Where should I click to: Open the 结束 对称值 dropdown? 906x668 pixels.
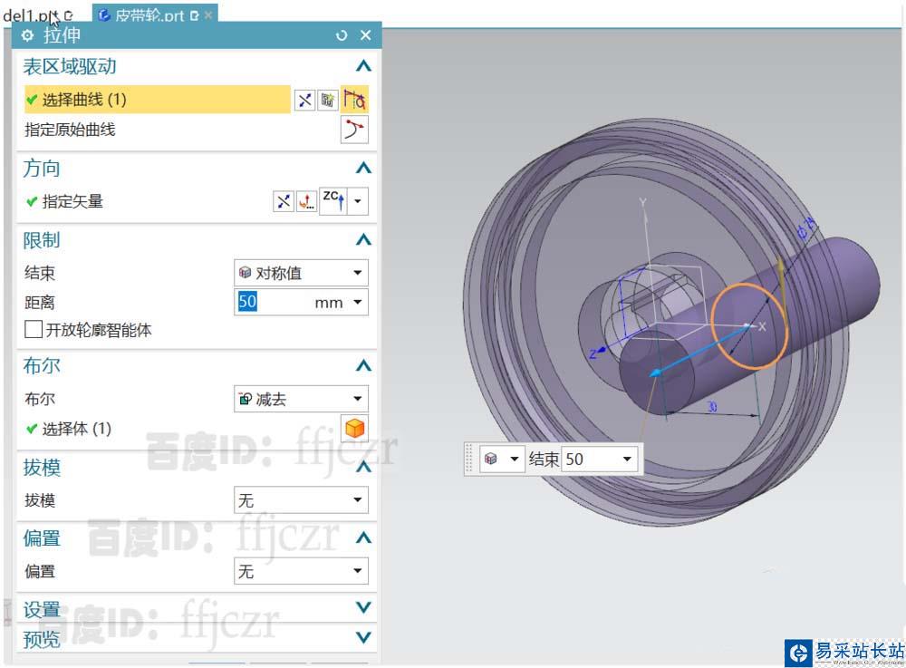point(301,273)
